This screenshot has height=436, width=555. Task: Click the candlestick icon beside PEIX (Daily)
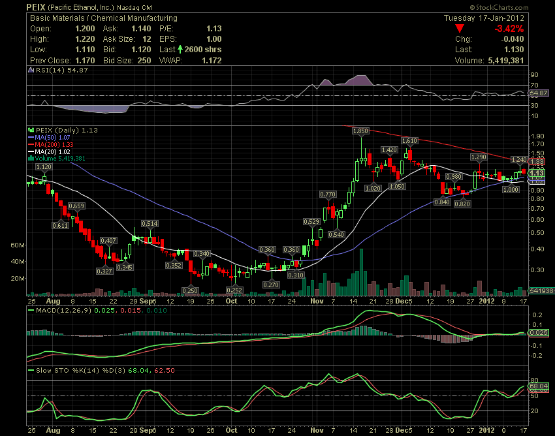31,130
